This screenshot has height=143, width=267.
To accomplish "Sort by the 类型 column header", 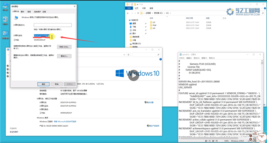I will click(x=208, y=18).
